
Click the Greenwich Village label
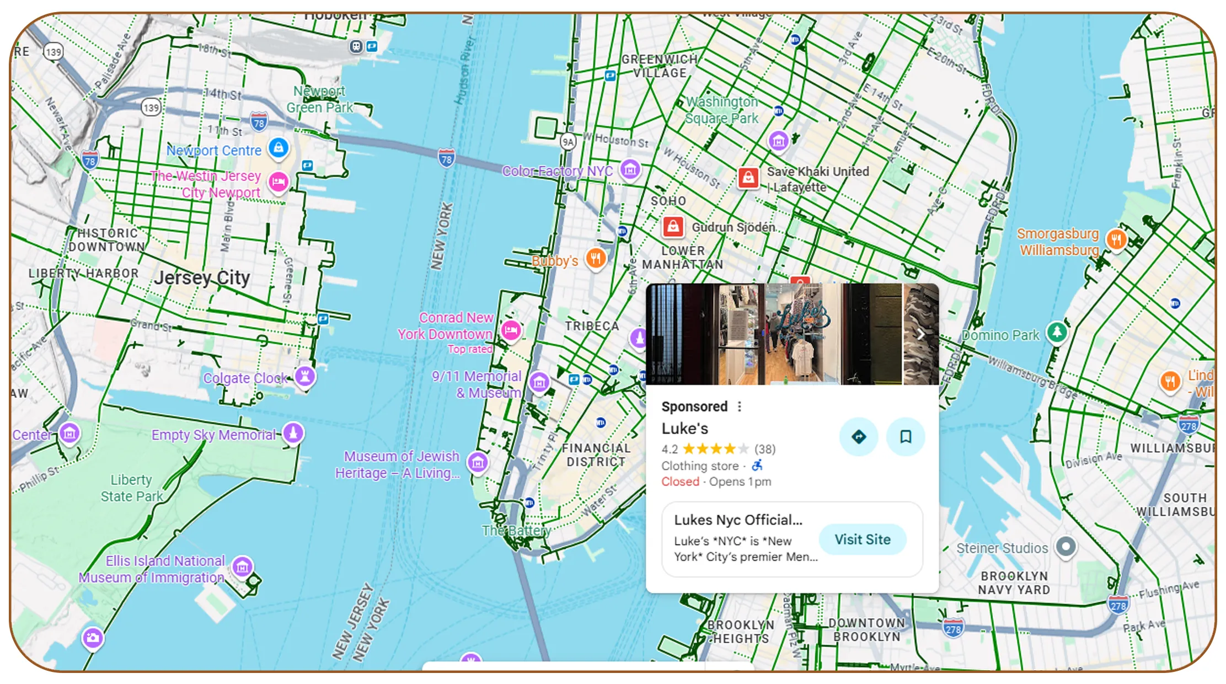660,66
